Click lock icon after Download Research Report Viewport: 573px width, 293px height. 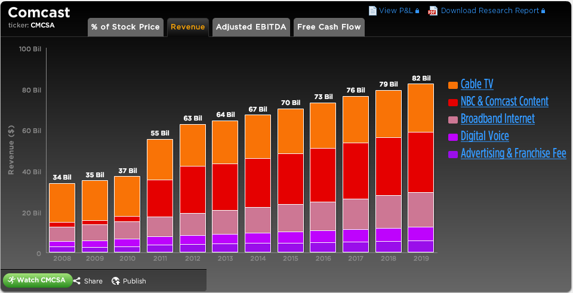click(544, 11)
